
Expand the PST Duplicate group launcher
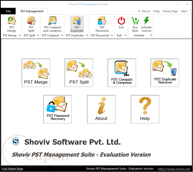(x=87, y=35)
